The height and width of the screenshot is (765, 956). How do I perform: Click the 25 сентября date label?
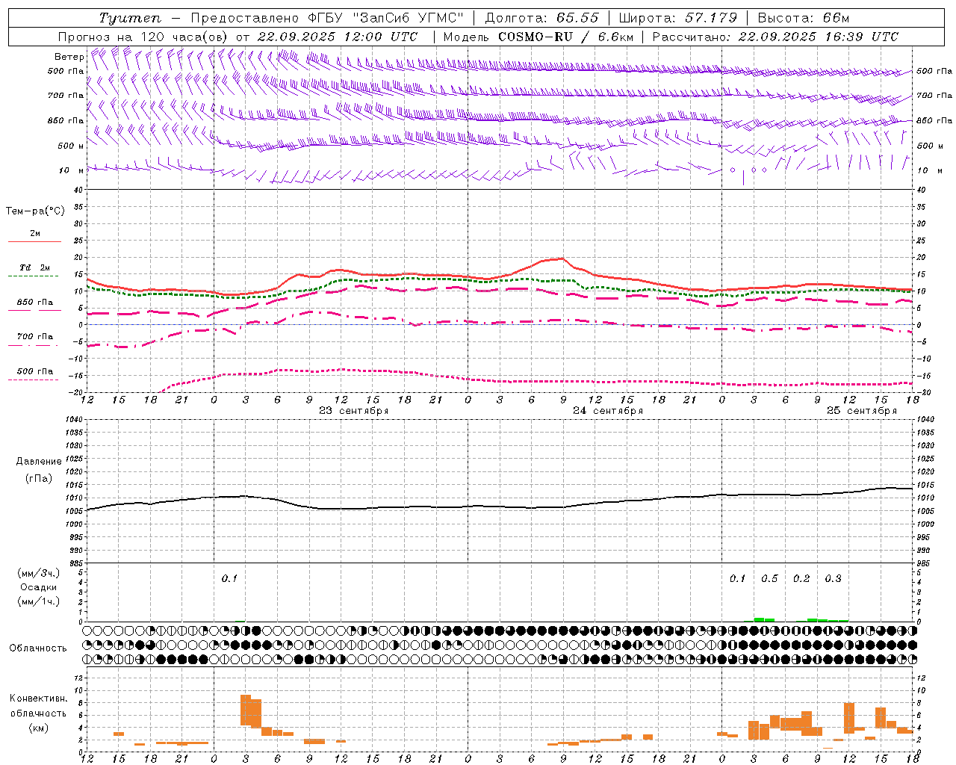pos(862,411)
